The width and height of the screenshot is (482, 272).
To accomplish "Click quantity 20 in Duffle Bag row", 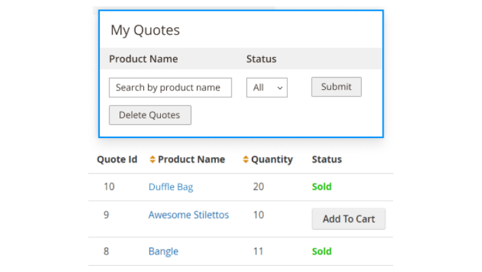I will [258, 187].
